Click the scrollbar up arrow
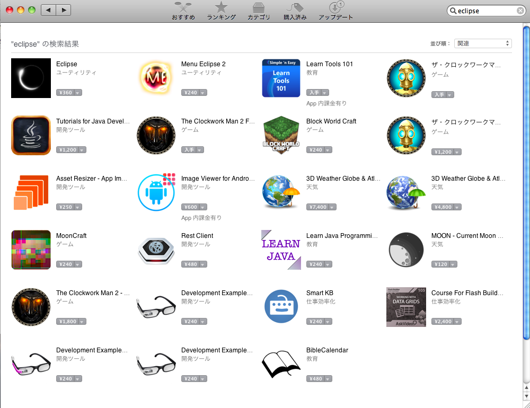Screen dimensions: 530x408 coord(526,387)
